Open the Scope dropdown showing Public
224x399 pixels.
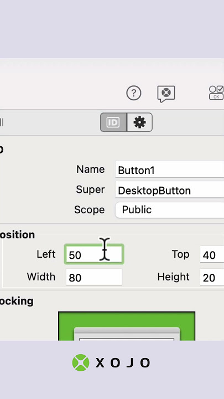click(170, 210)
